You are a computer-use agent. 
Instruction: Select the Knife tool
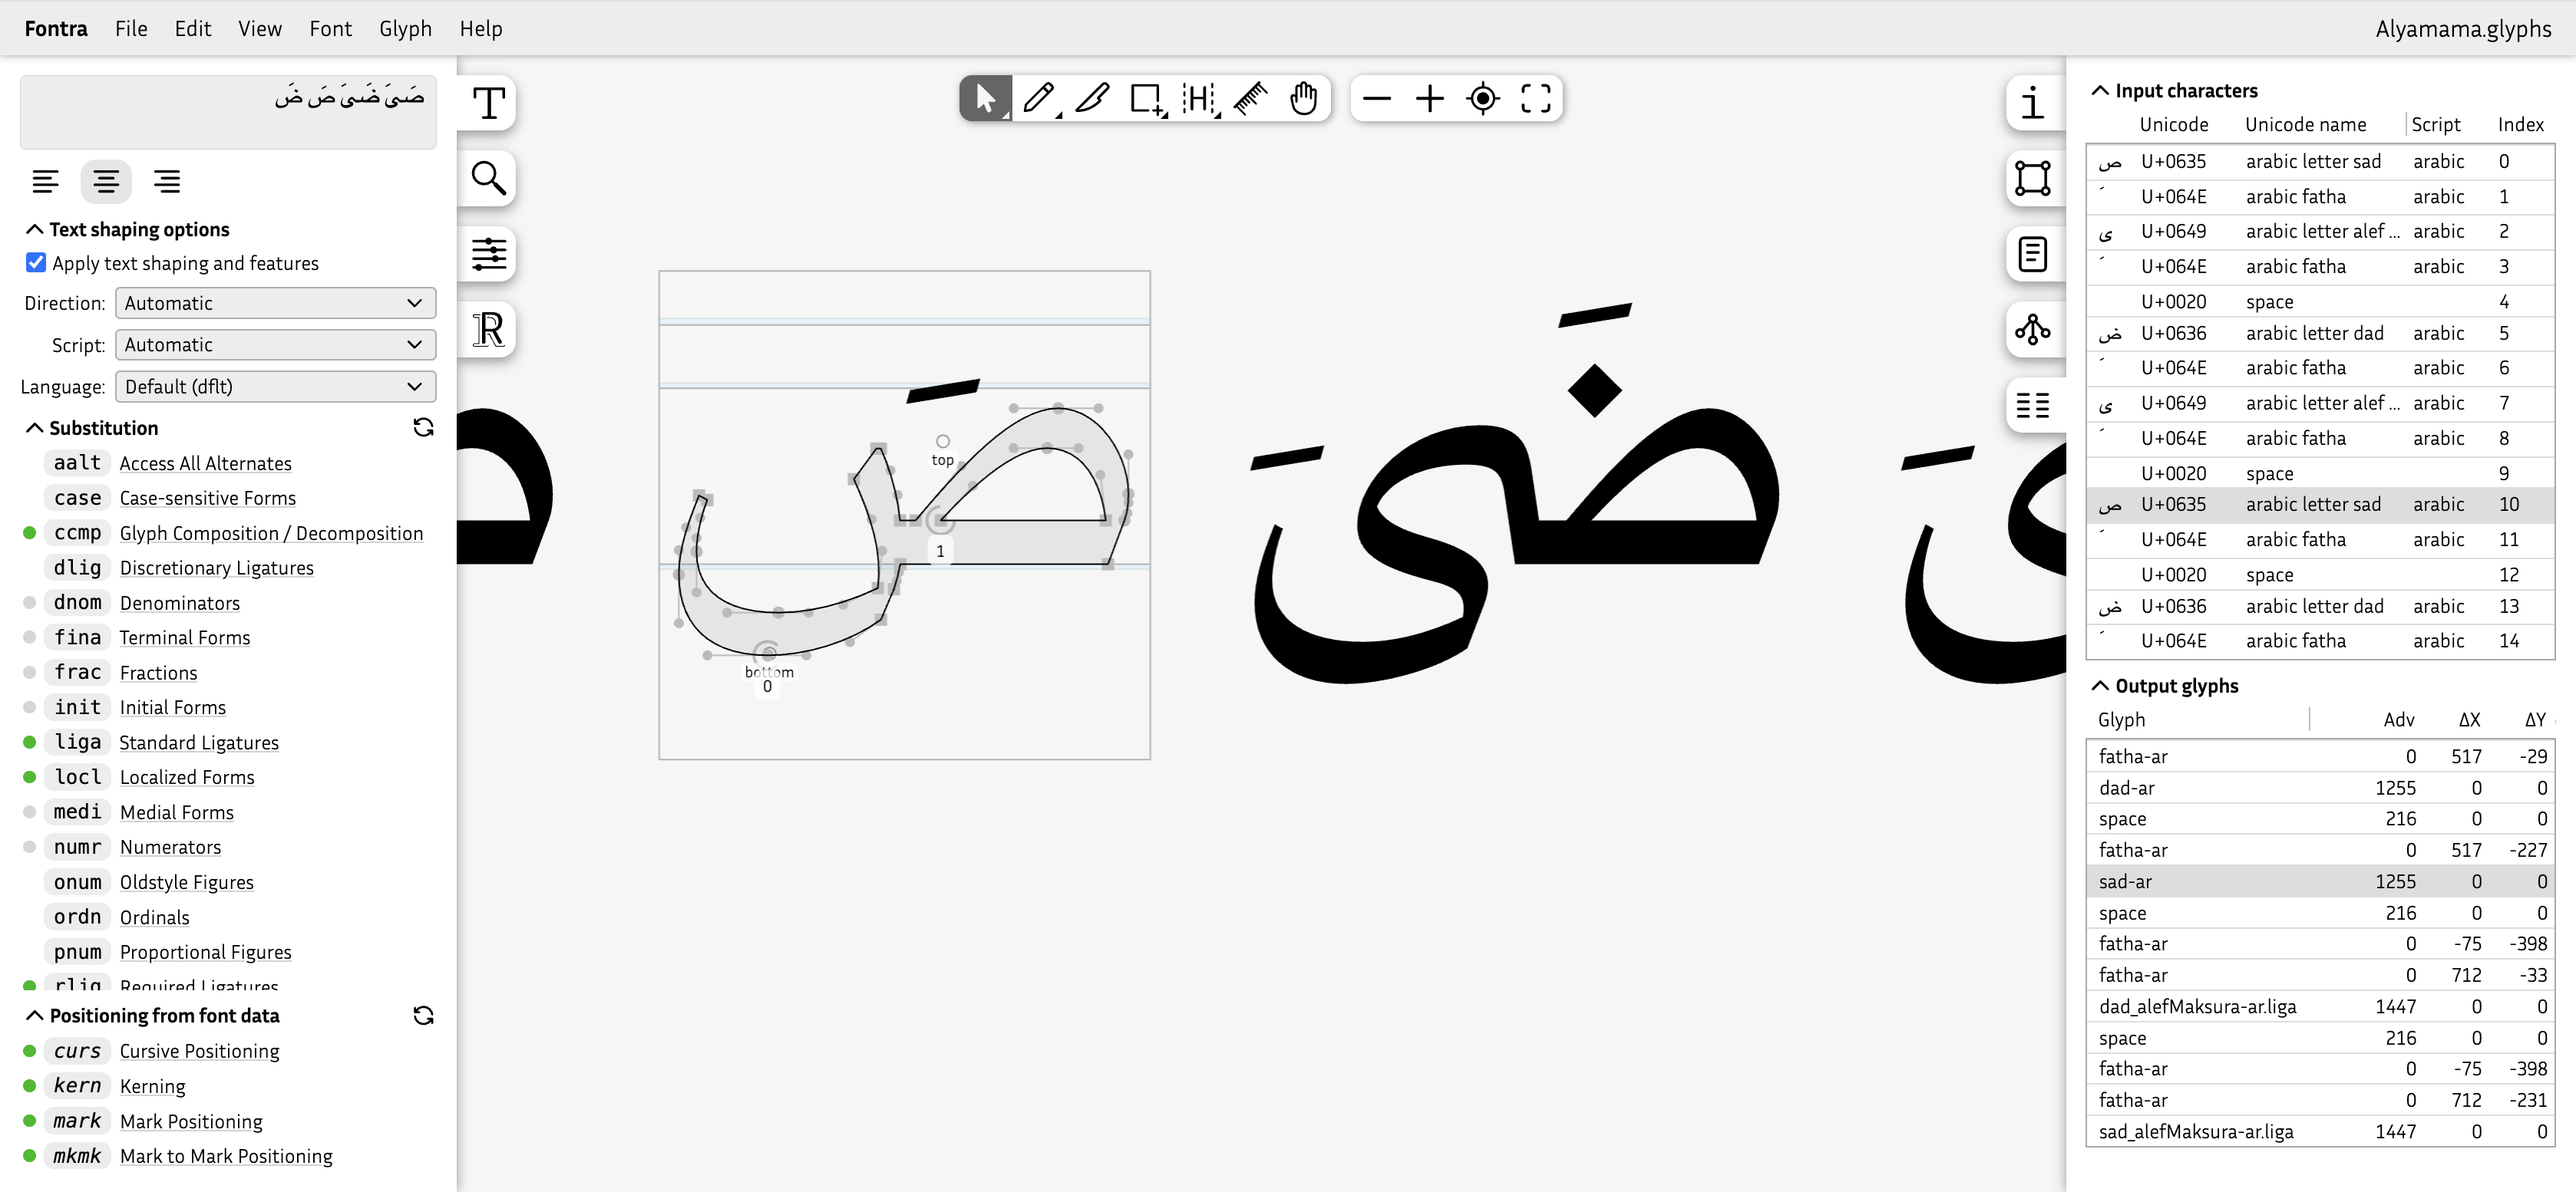pos(1092,98)
